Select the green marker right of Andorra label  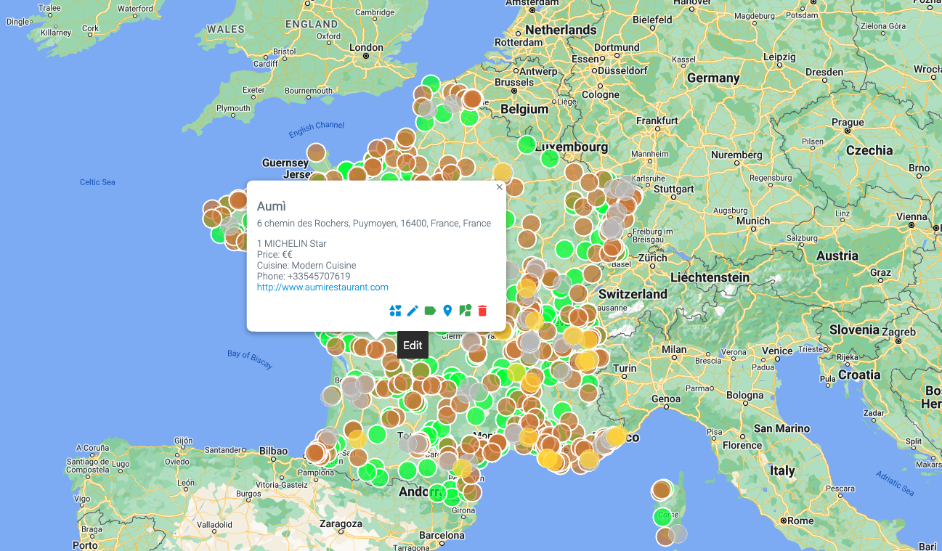tap(437, 493)
